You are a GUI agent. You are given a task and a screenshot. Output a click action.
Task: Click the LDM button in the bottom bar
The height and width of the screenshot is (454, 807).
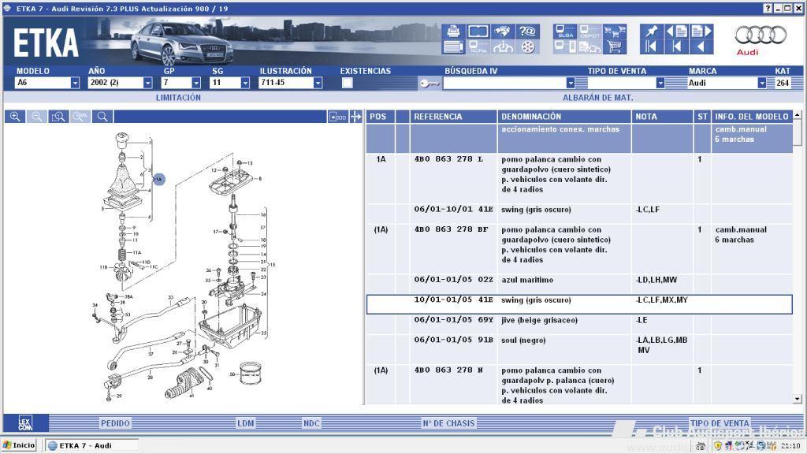click(x=246, y=423)
